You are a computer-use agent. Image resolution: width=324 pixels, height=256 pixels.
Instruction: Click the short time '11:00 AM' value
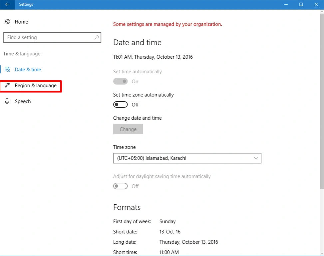(x=169, y=252)
